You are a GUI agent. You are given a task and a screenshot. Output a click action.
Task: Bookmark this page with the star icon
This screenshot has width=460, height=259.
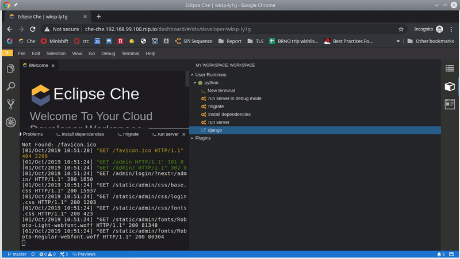tap(401, 29)
